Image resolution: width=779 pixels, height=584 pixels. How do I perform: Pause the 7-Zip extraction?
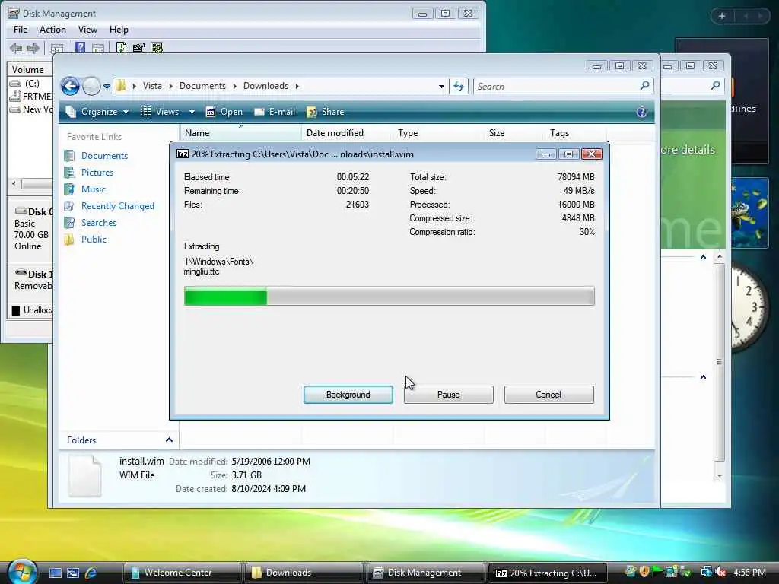tap(448, 395)
